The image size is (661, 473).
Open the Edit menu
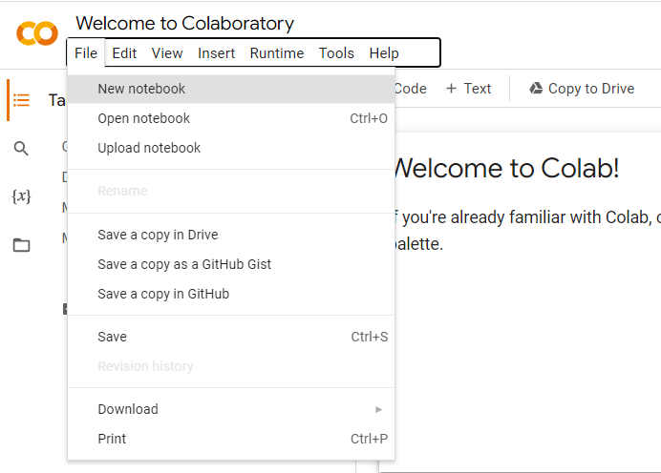[x=124, y=53]
